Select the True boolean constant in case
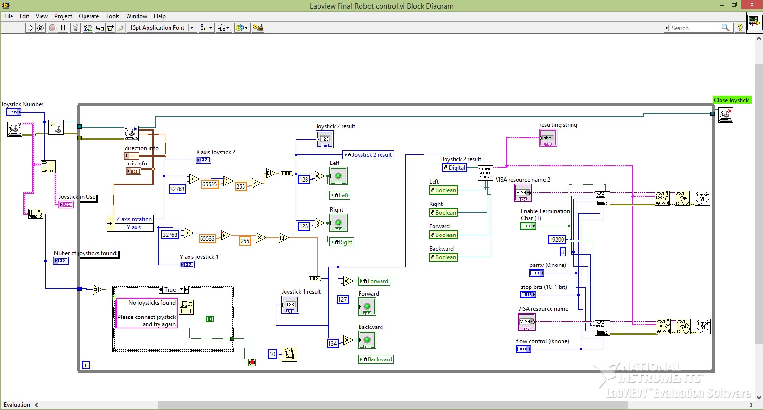The width and height of the screenshot is (763, 410). tap(210, 319)
